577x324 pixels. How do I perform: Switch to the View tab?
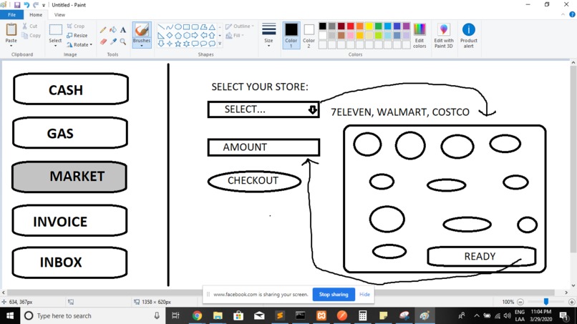[59, 15]
